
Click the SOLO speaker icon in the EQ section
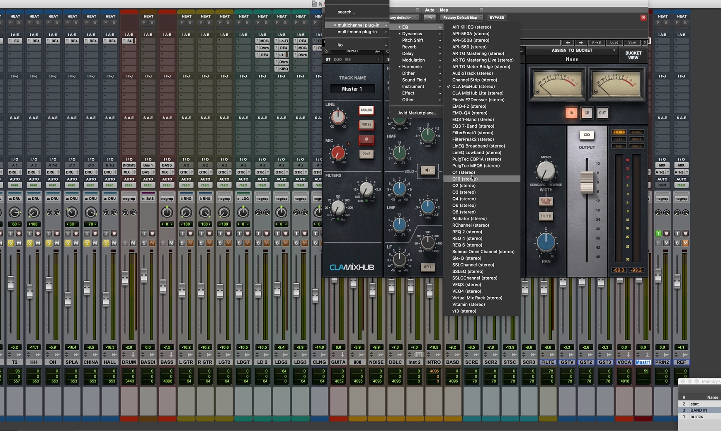pos(427,170)
